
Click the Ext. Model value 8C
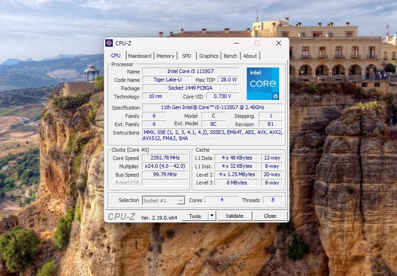[214, 124]
